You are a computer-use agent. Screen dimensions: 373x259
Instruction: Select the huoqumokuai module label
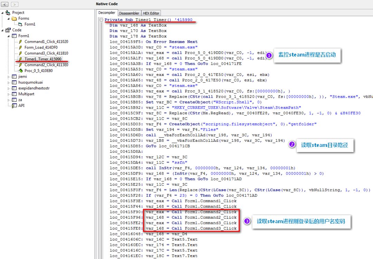point(31,82)
